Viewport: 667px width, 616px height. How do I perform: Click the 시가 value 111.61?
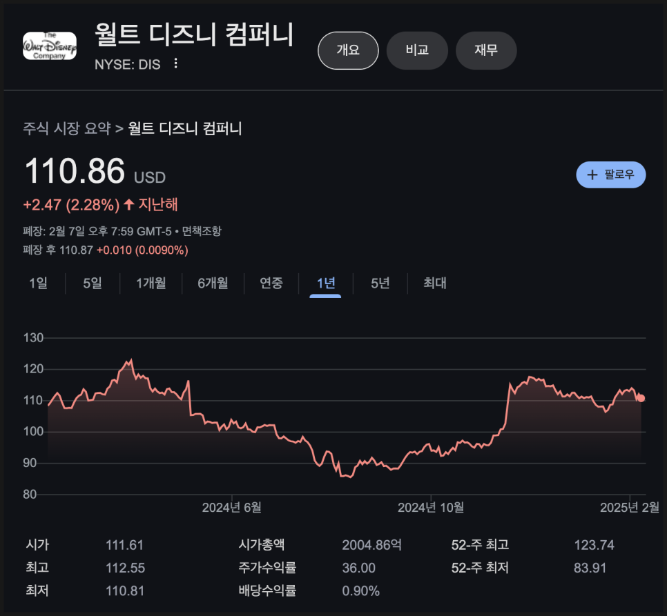point(125,545)
